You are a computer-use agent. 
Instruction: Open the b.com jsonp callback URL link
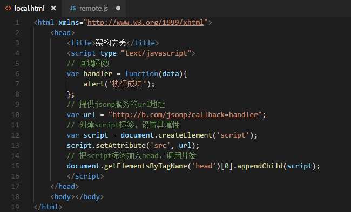(185, 115)
